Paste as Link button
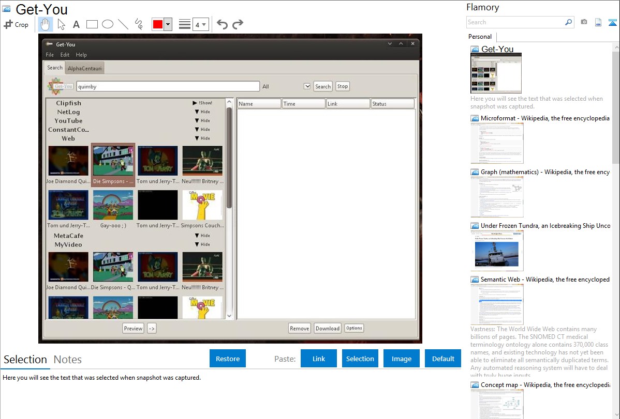 319,359
